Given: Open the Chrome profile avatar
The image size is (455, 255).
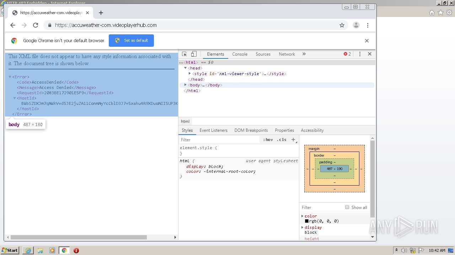Looking at the screenshot, I should pos(356,25).
